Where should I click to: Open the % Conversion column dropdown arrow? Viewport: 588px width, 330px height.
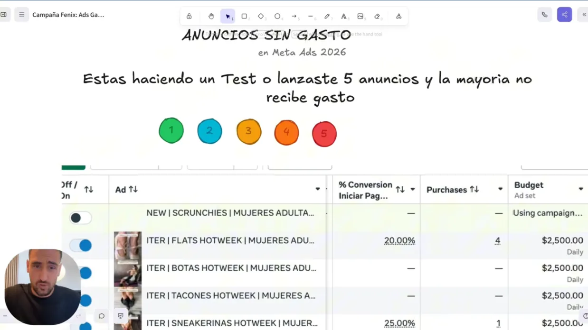coord(413,189)
